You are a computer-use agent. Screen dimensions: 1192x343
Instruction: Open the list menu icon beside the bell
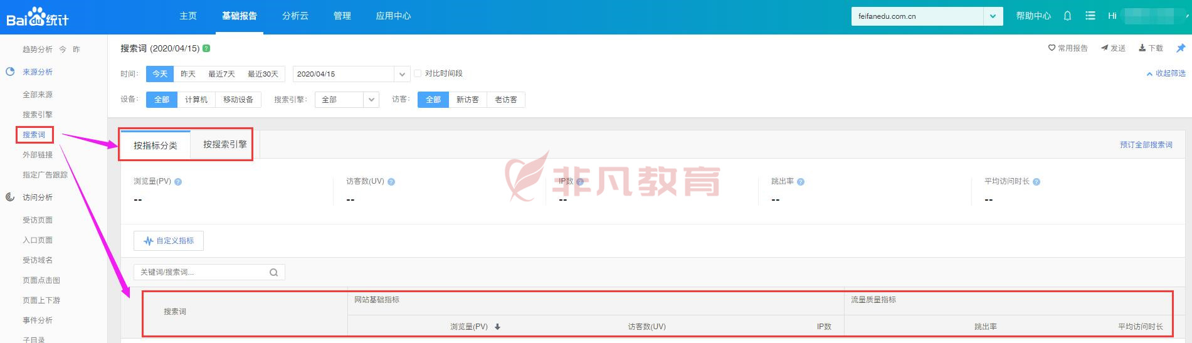click(x=1090, y=16)
